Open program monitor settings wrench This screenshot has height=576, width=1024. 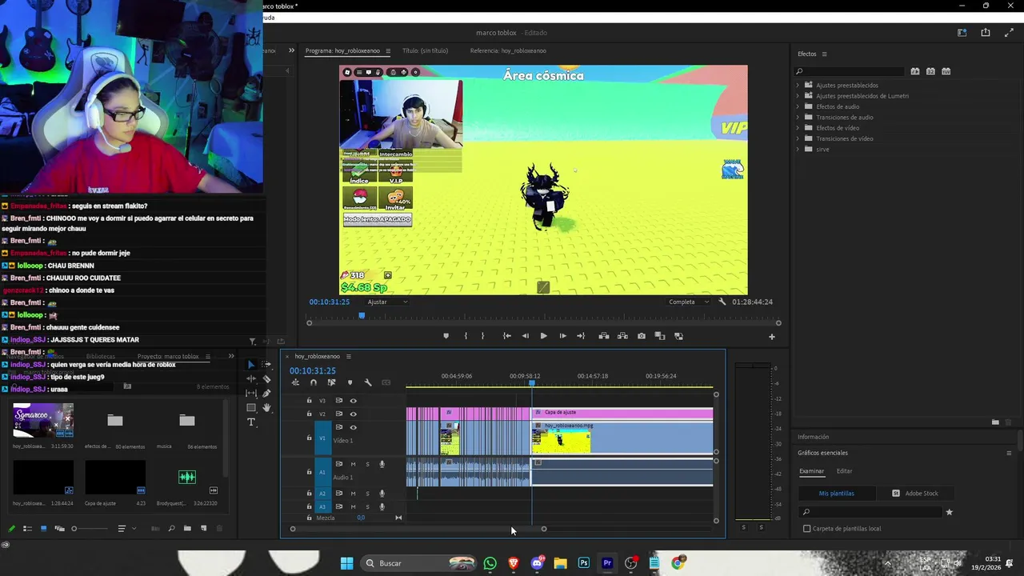click(722, 302)
